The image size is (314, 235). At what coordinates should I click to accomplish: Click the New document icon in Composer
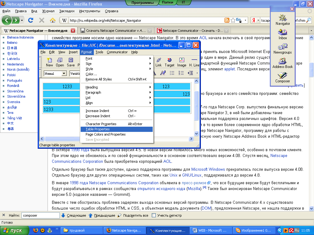(49, 62)
